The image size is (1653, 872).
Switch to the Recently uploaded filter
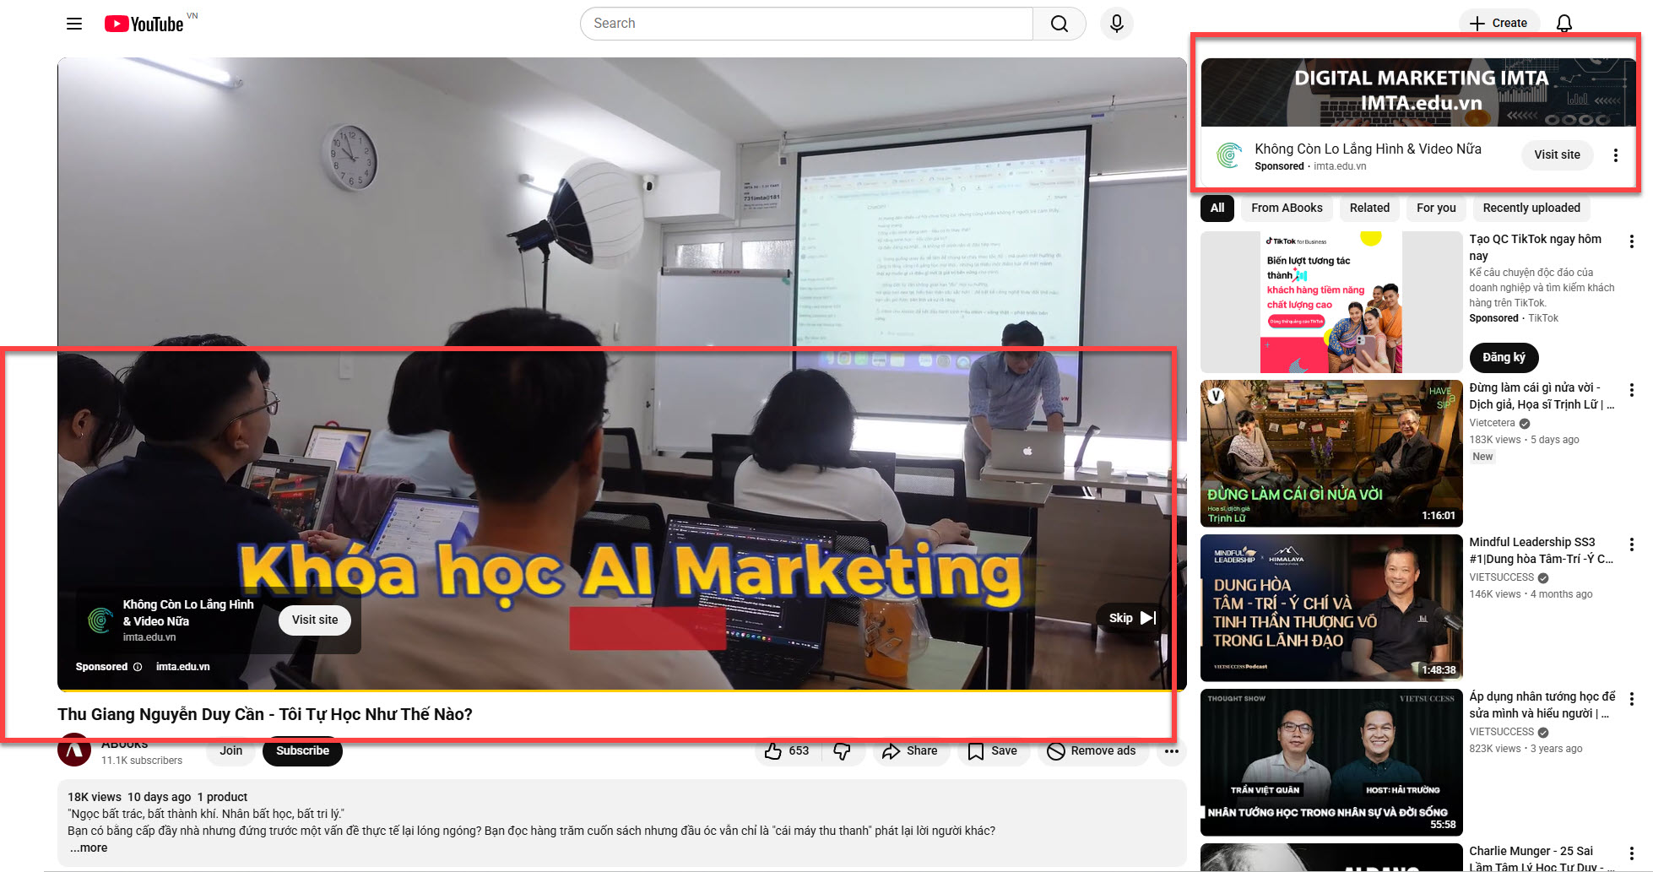pyautogui.click(x=1531, y=208)
